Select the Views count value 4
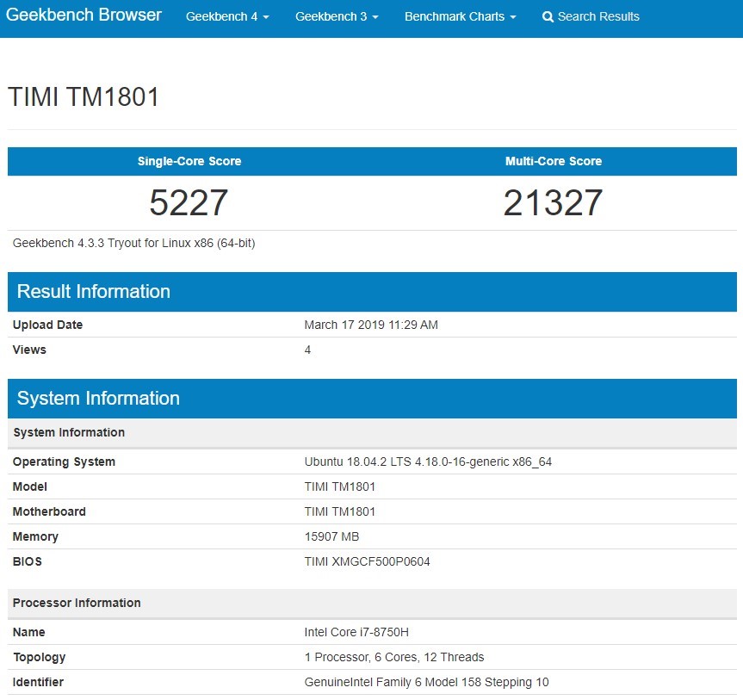Viewport: 743px width, 700px height. click(307, 350)
